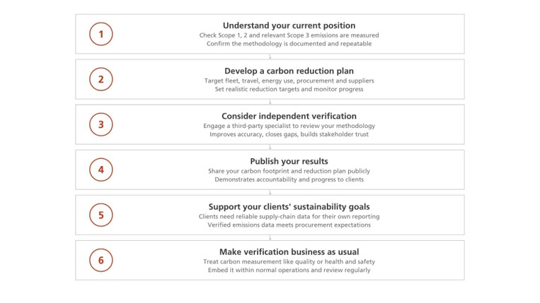Click 'Verified emissions data meets procurement' line
This screenshot has width=540, height=303.
coord(289,225)
